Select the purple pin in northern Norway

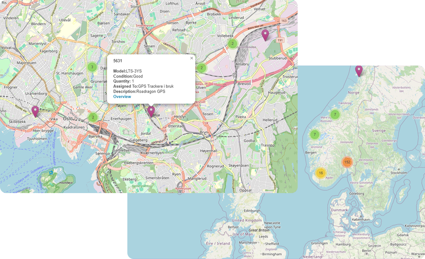click(359, 71)
